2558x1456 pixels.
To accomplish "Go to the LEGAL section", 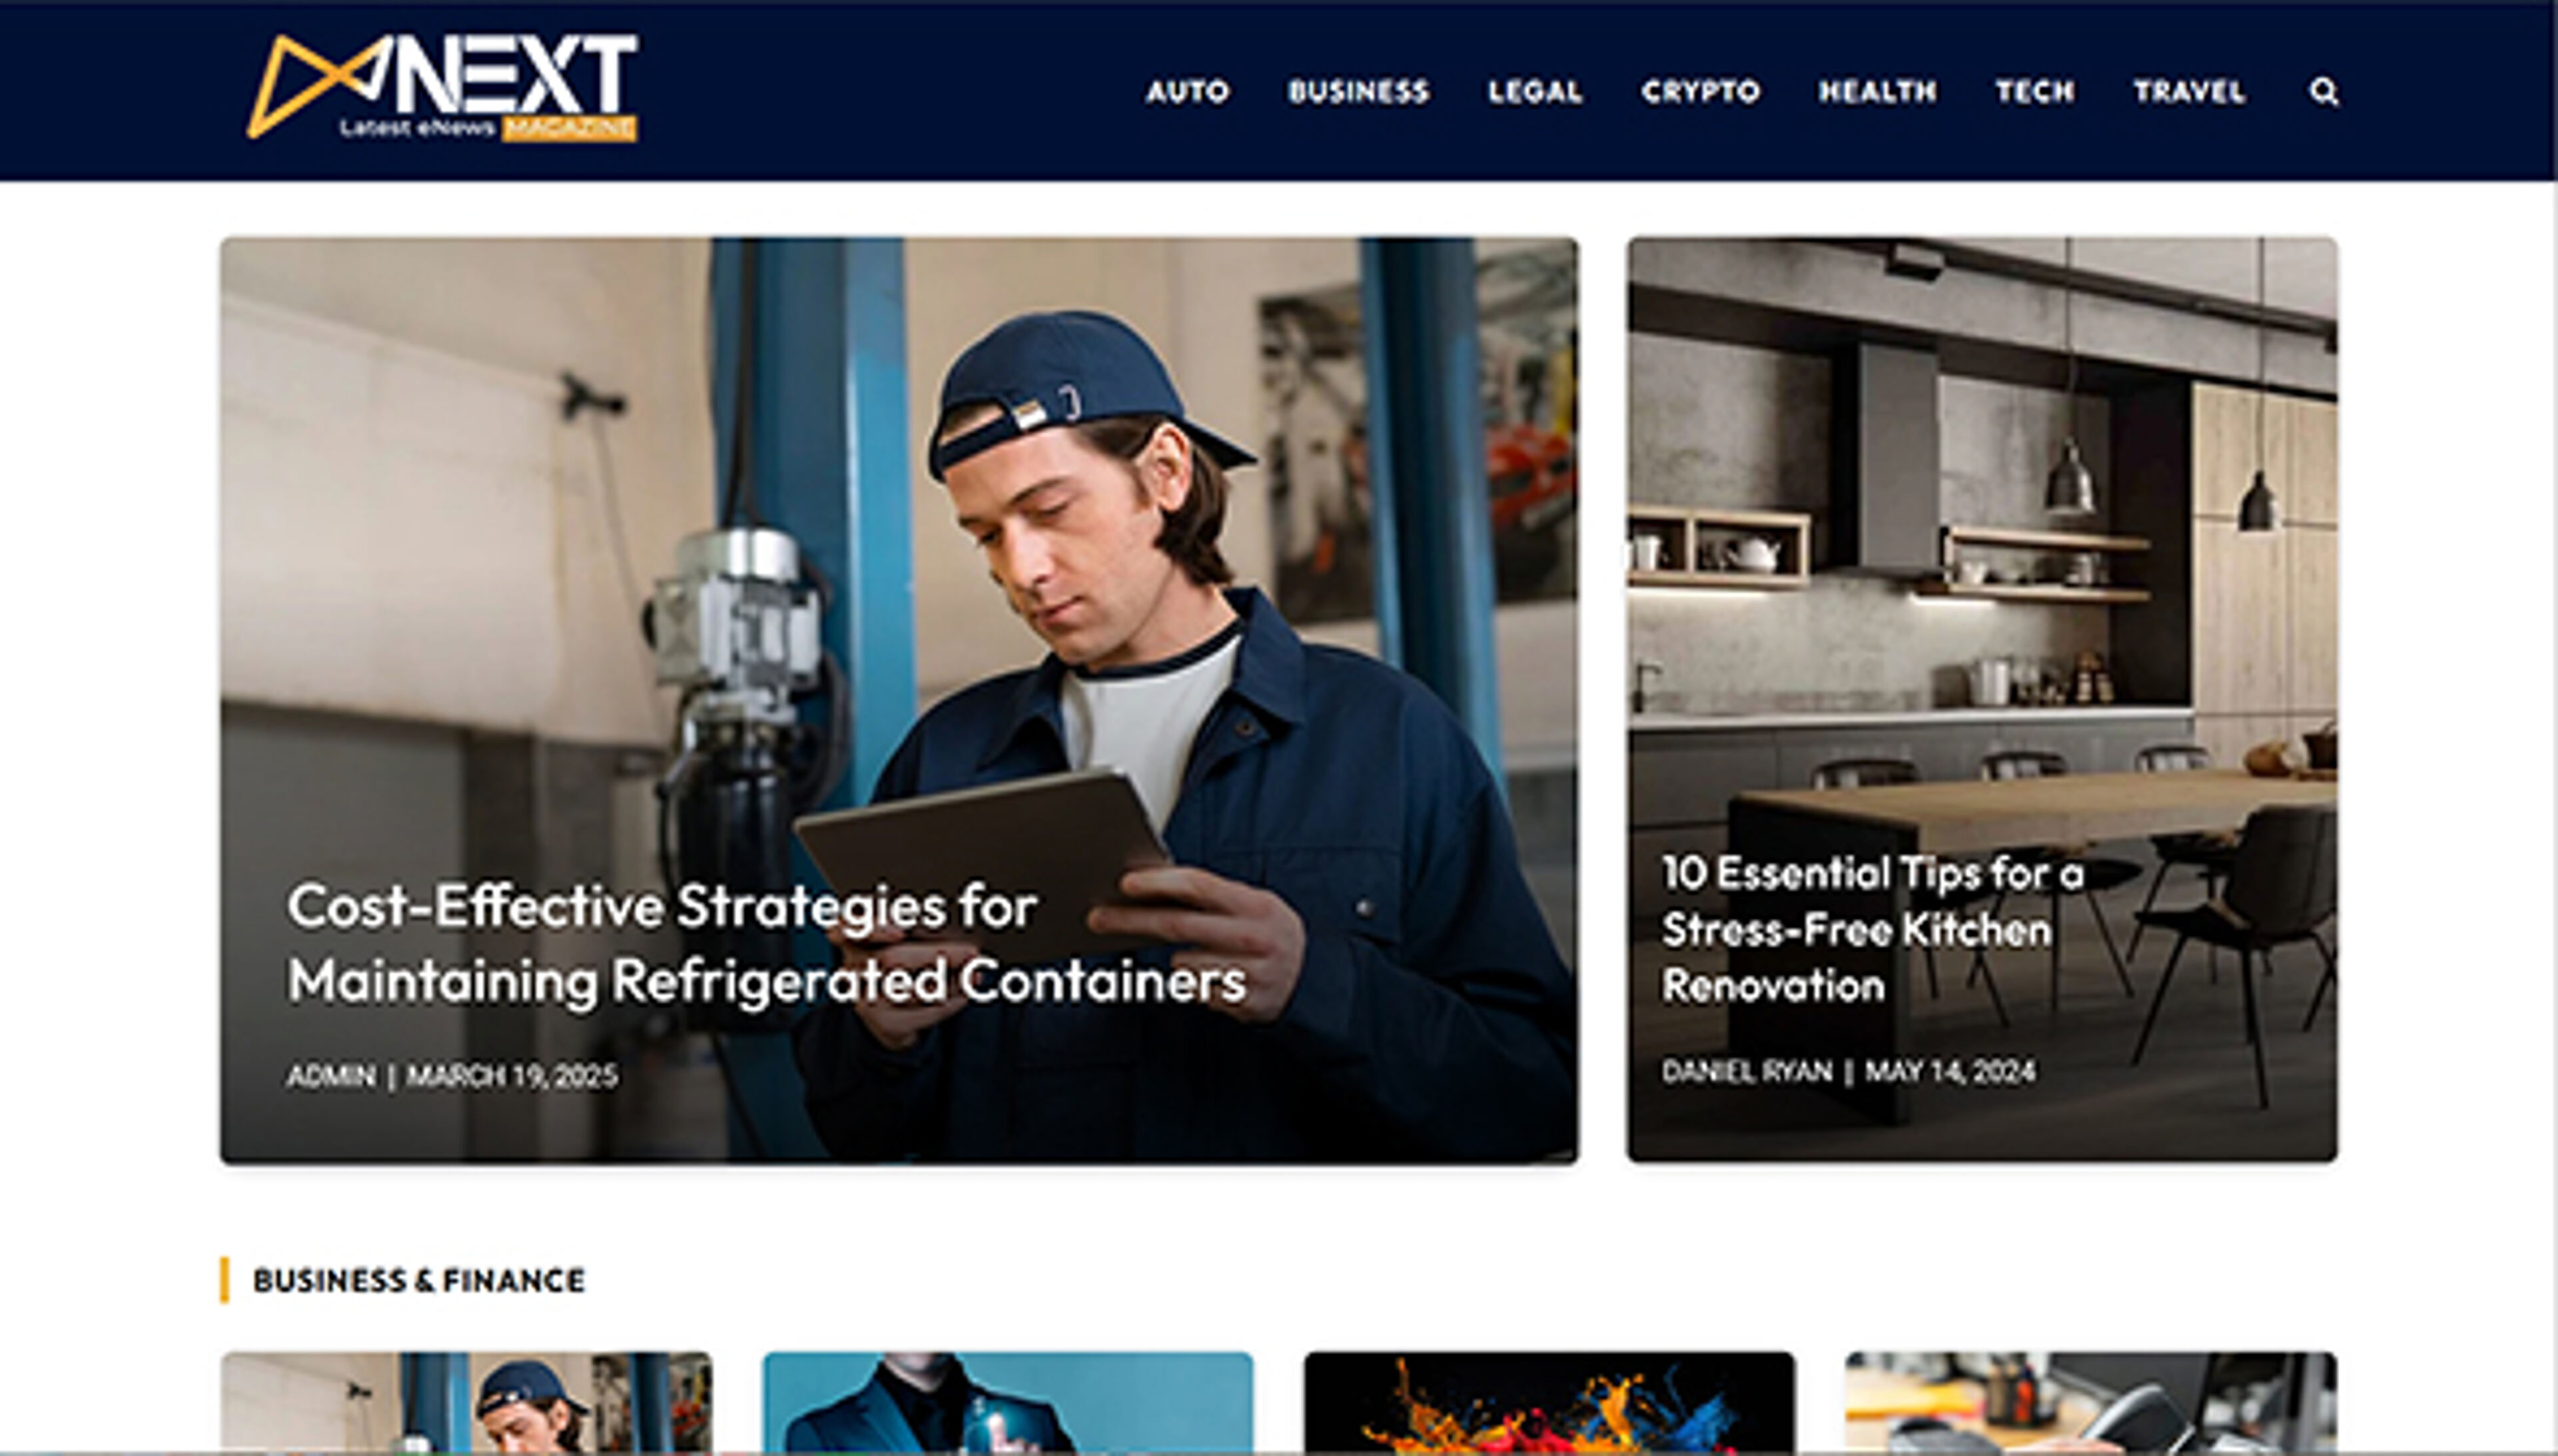I will click(1535, 92).
